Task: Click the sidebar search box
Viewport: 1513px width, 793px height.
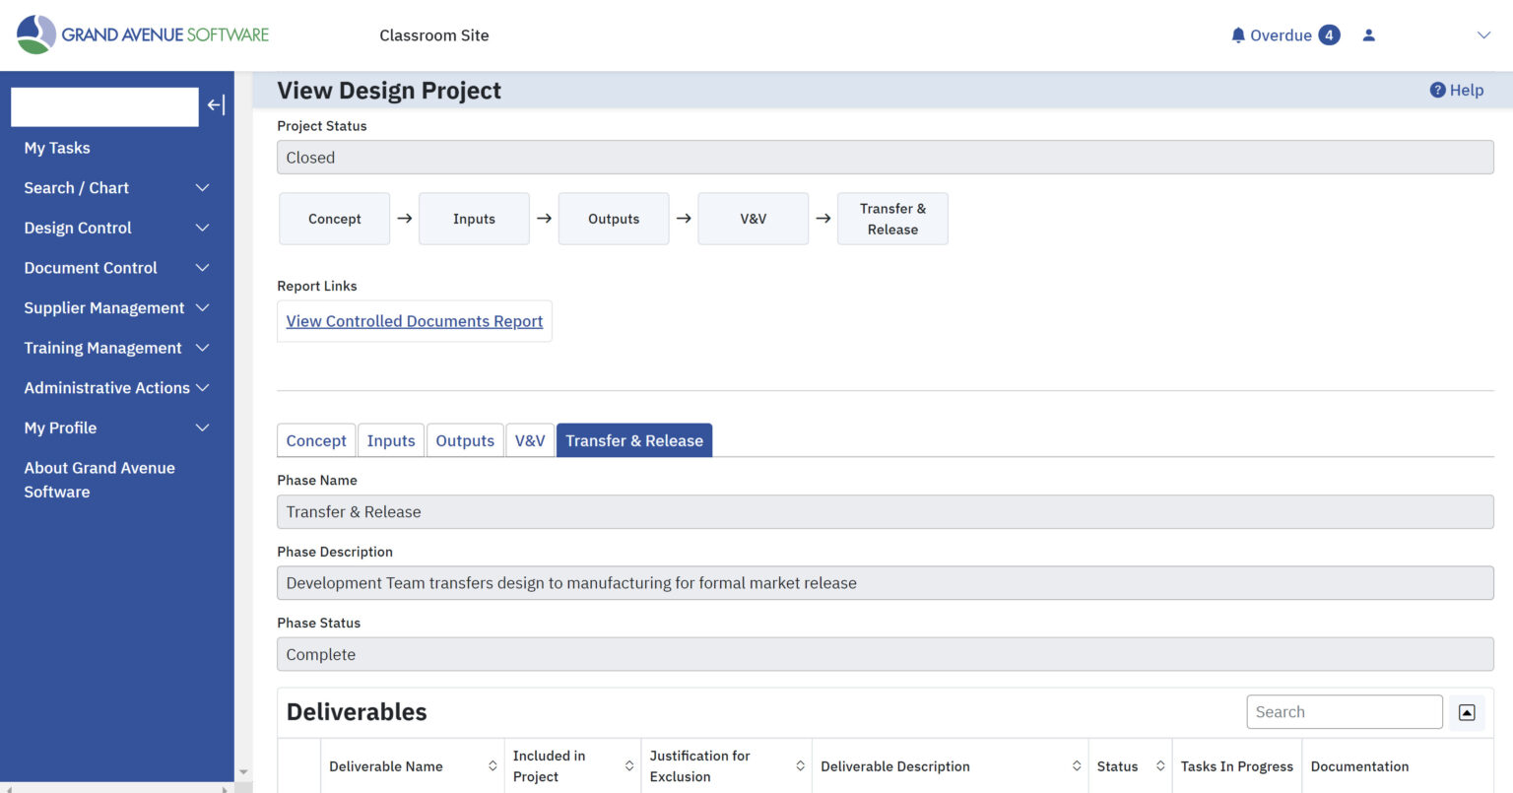Action: (103, 106)
